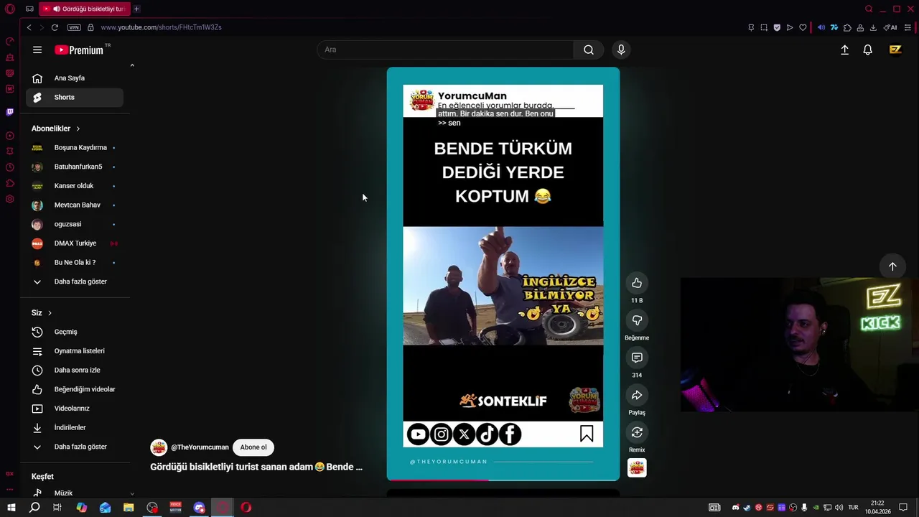Select Shorts in sidebar
Viewport: 919px width, 517px height.
tap(75, 97)
